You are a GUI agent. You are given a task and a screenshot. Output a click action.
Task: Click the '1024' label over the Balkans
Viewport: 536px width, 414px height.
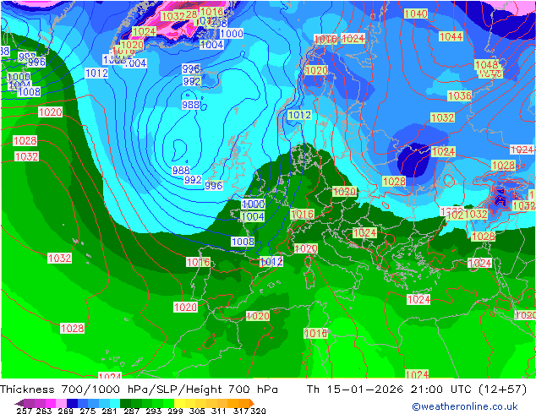[364, 233]
